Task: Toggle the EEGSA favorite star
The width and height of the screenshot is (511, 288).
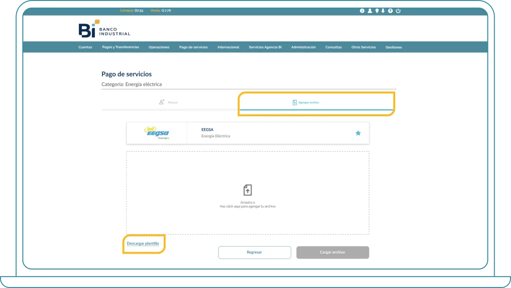Action: [x=358, y=133]
